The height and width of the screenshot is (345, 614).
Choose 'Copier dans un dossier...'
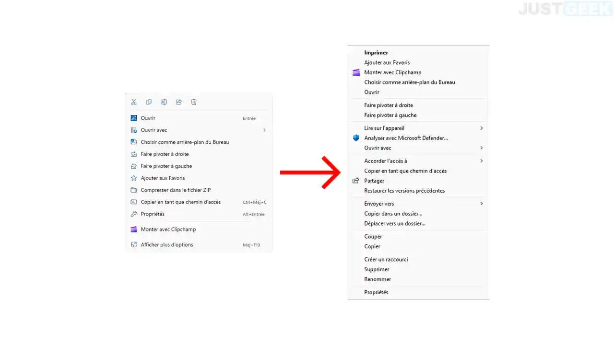coord(393,213)
